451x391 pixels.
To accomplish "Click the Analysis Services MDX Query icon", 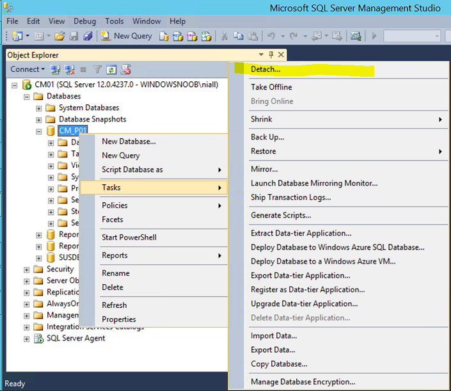I will pos(178,36).
